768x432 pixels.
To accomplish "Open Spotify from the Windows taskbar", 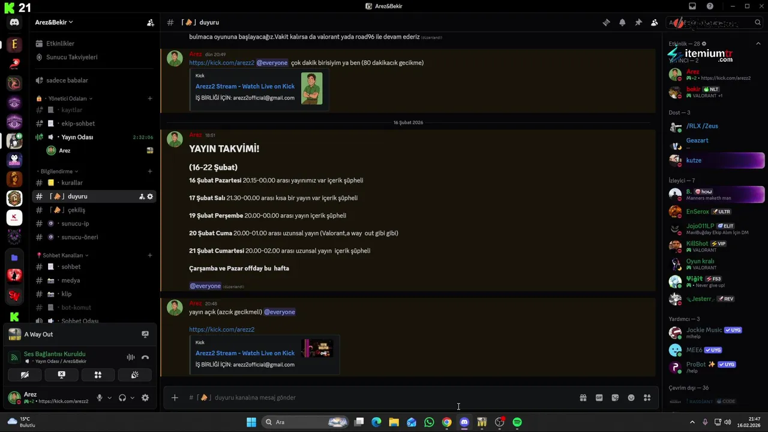I will tap(517, 422).
